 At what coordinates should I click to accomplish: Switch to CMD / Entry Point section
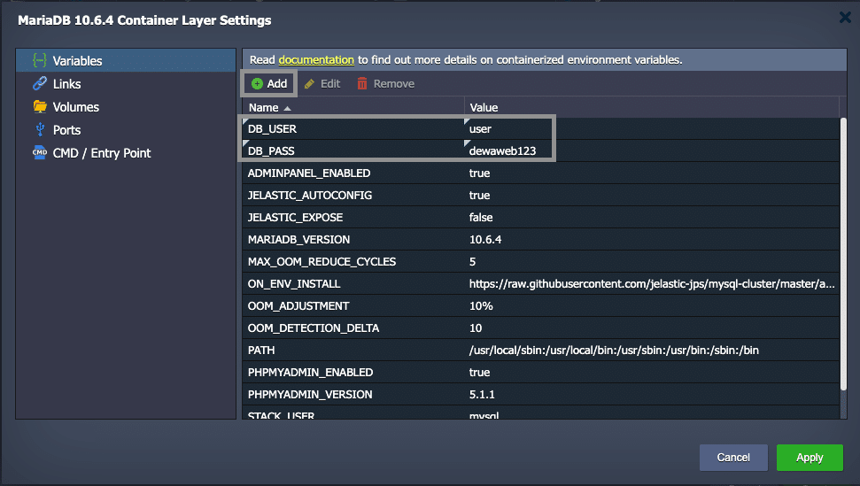[126, 153]
